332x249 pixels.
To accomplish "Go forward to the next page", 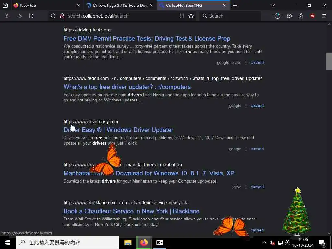I will tap(19, 16).
